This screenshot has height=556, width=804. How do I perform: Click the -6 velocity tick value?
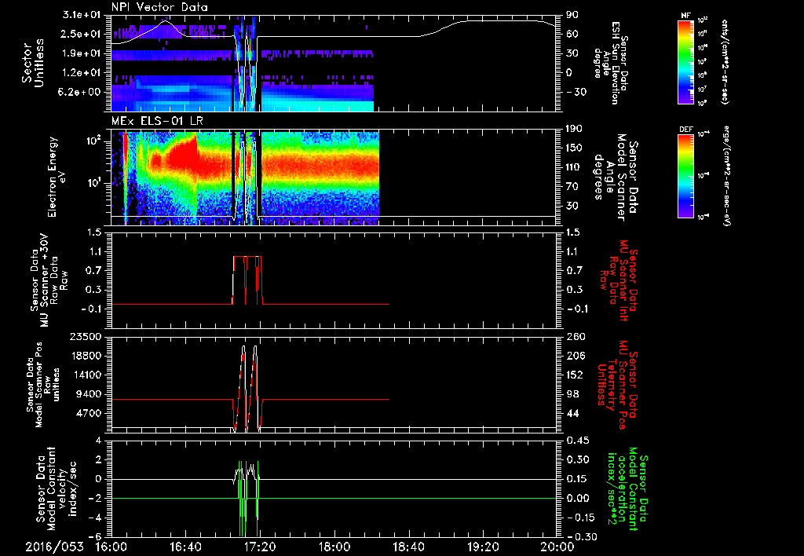tap(95, 537)
